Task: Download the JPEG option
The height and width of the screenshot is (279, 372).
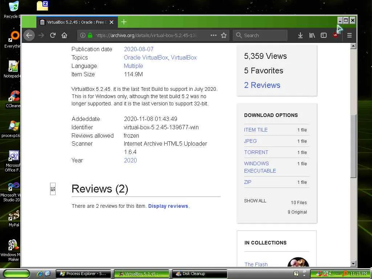Action: point(250,141)
